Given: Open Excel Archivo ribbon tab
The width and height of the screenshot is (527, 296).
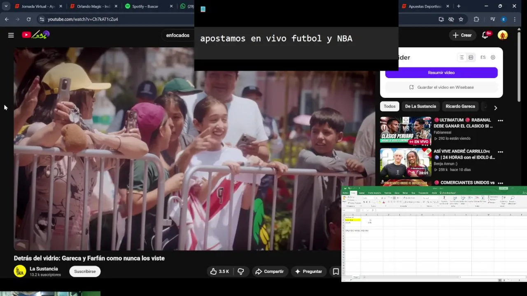Looking at the screenshot, I should (x=345, y=193).
